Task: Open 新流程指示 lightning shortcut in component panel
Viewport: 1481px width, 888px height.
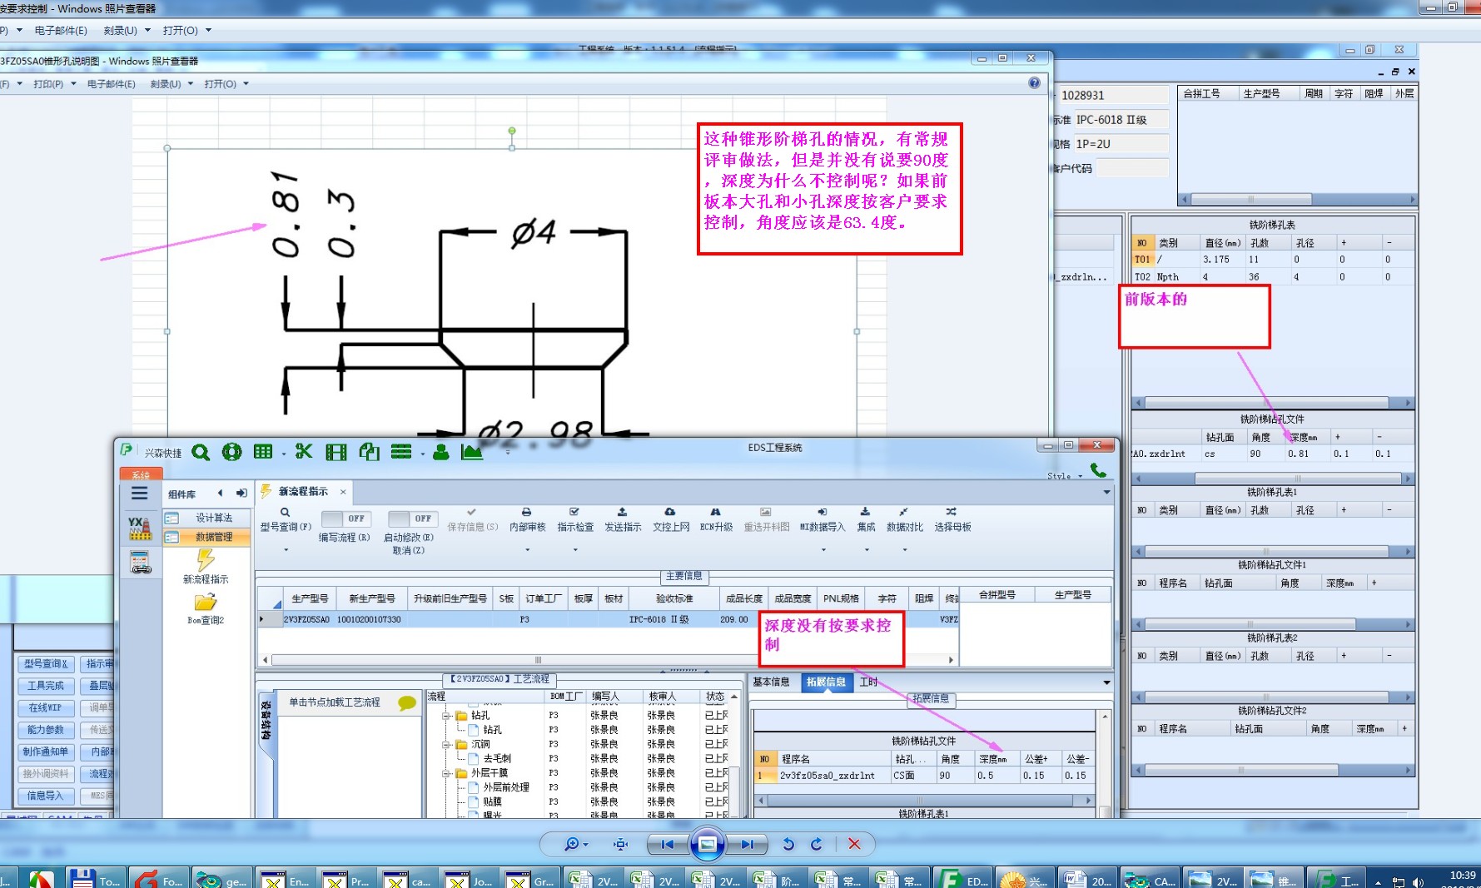Action: [206, 567]
